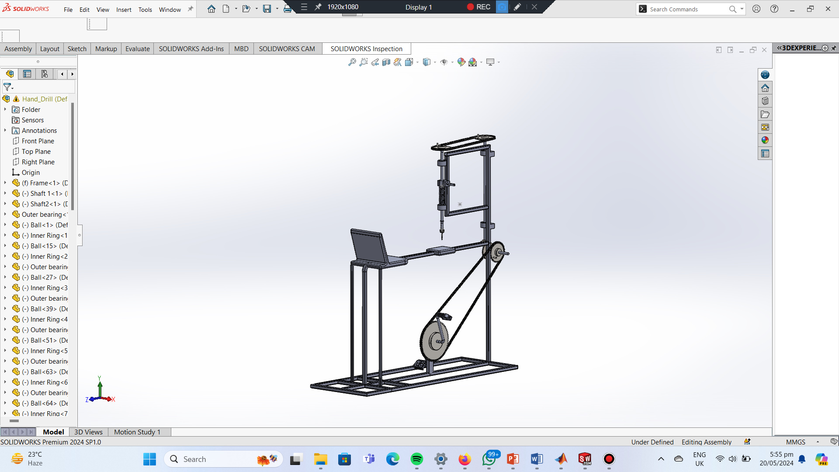Open the PropertyManager tab icon
This screenshot has width=839, height=472.
click(27, 74)
